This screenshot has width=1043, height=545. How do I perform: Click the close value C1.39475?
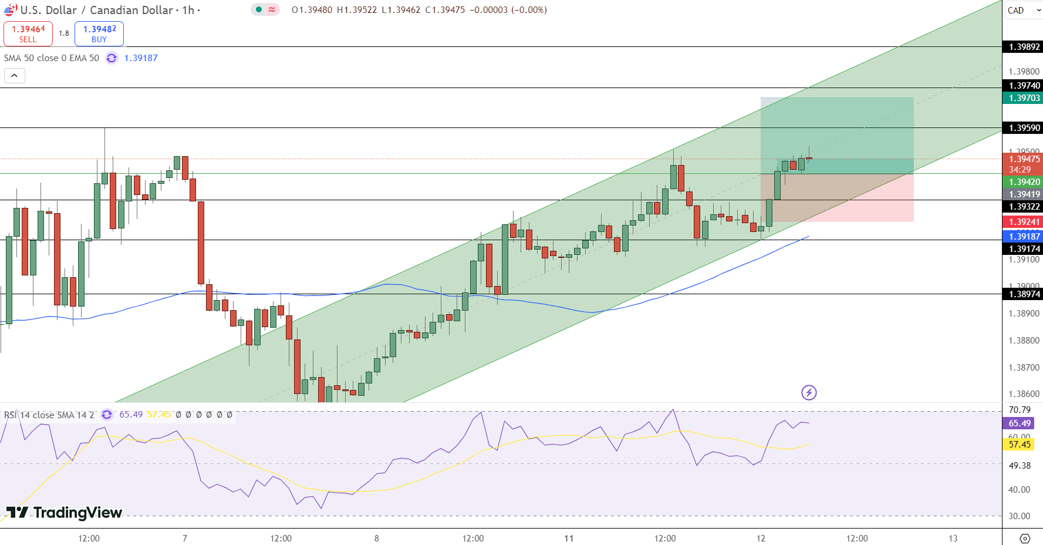pyautogui.click(x=445, y=10)
